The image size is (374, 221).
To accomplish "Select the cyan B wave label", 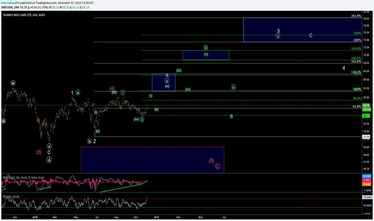I will tap(232, 117).
